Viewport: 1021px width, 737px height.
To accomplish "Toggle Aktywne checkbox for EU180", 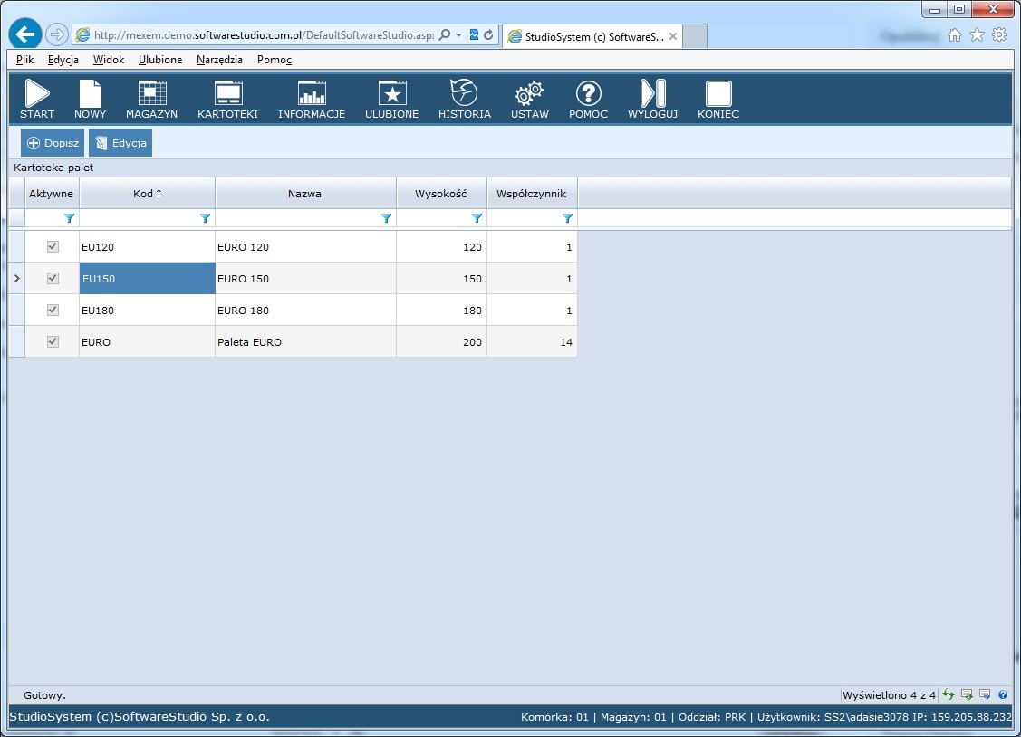I will pos(53,311).
